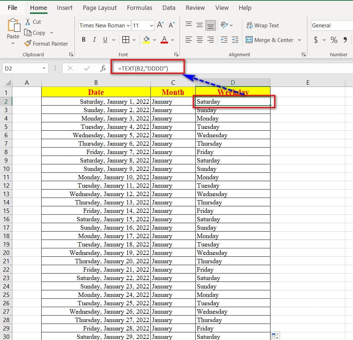Toggle Bottom Align vertical alignment

[211, 25]
